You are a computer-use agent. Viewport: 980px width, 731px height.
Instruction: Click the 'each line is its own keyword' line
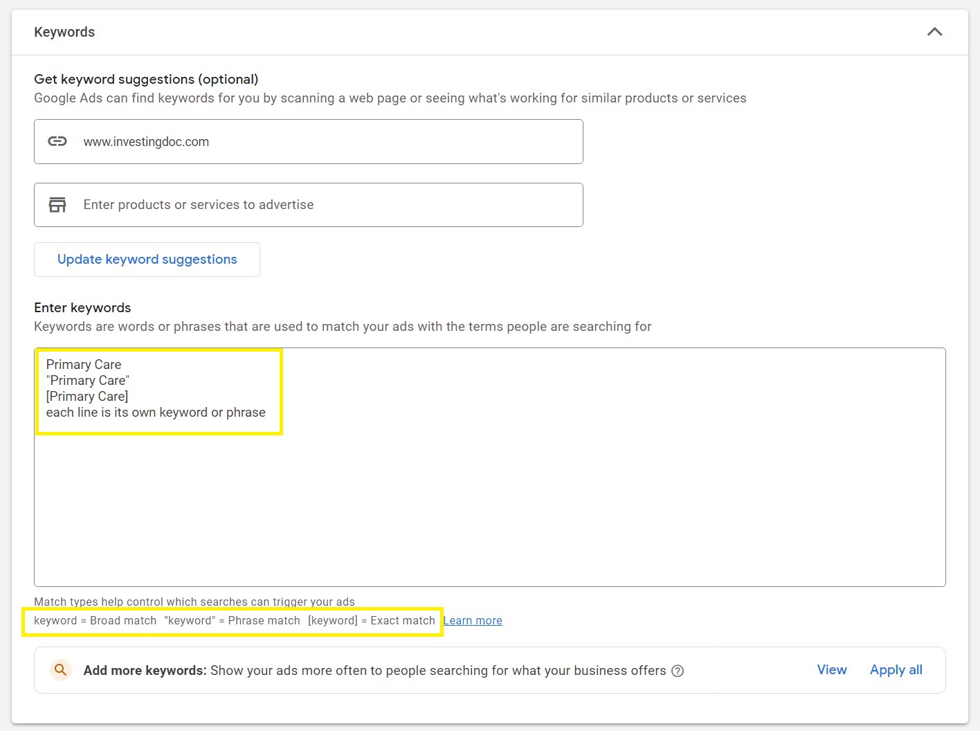[x=156, y=412]
